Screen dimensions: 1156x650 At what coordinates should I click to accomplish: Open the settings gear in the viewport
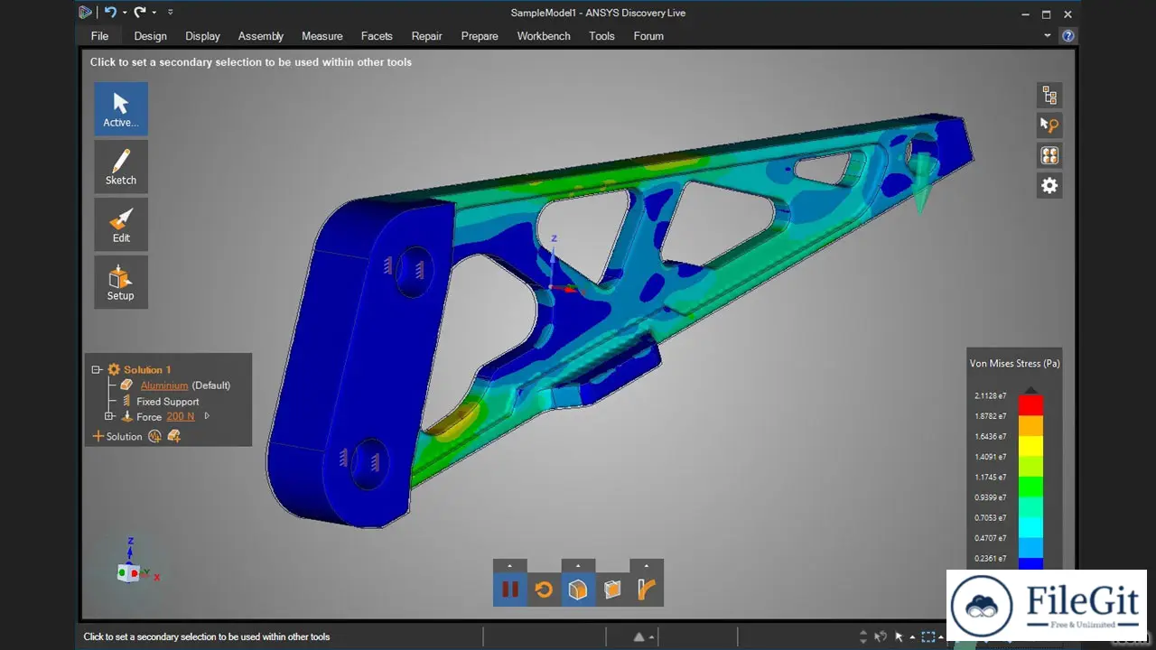[x=1049, y=185]
